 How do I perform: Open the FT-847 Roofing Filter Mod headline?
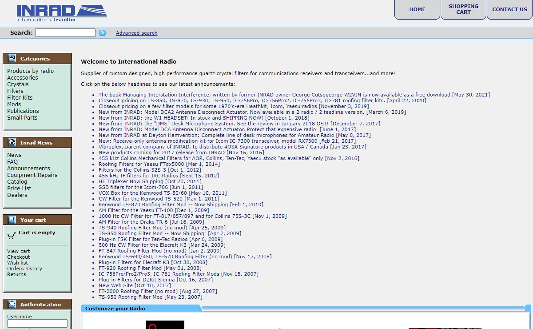pyautogui.click(x=160, y=251)
